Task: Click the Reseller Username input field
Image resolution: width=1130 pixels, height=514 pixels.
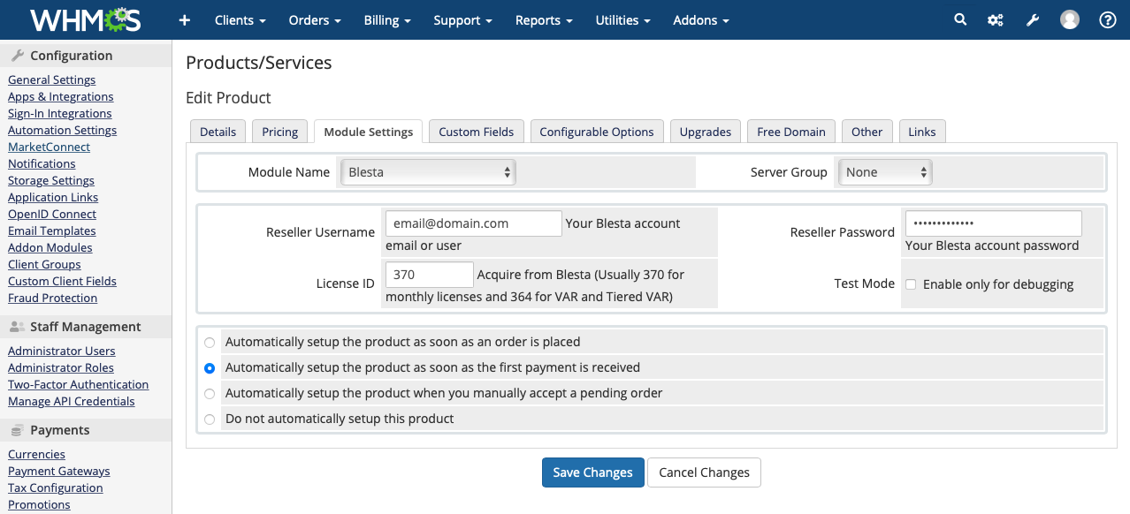Action: pos(473,223)
